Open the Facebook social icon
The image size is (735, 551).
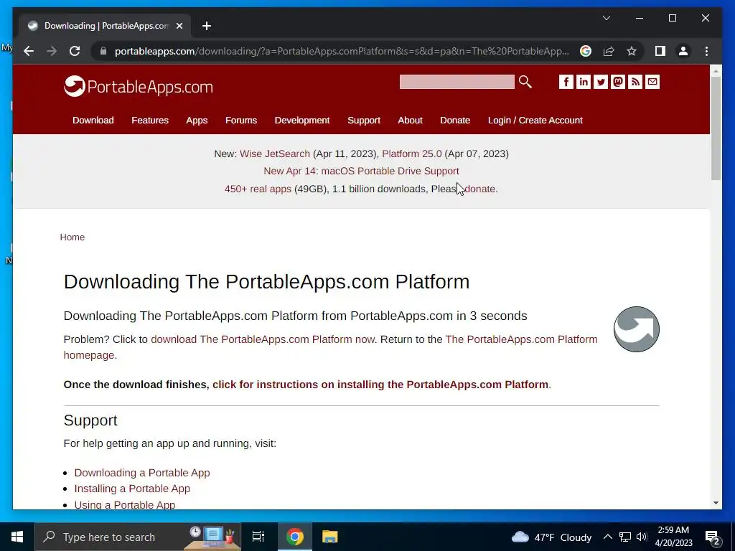coord(566,82)
